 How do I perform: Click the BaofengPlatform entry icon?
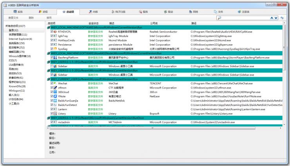point(55,58)
